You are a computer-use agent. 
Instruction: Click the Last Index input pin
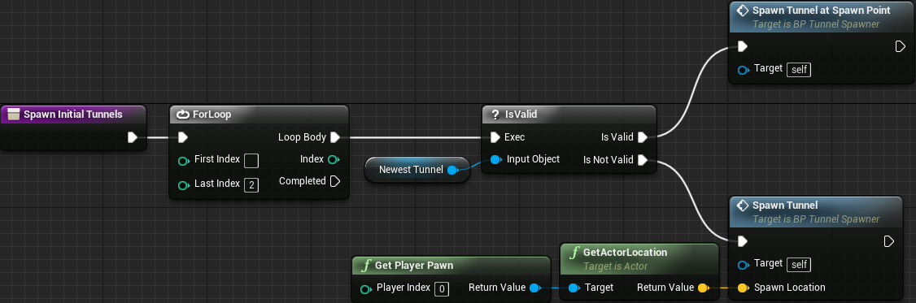184,185
